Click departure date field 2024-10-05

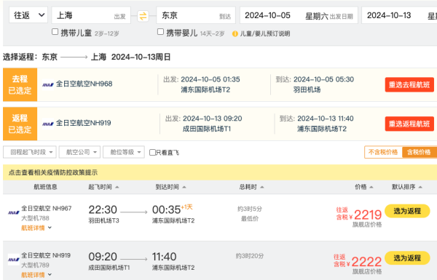point(299,15)
